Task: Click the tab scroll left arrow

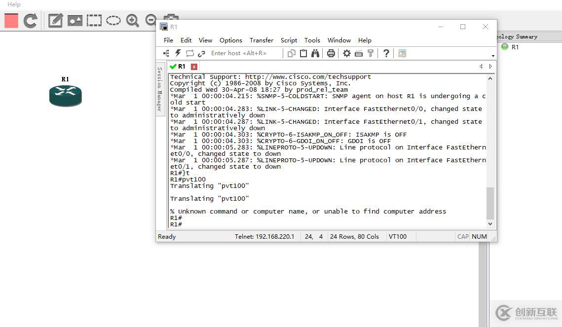Action: pyautogui.click(x=481, y=66)
